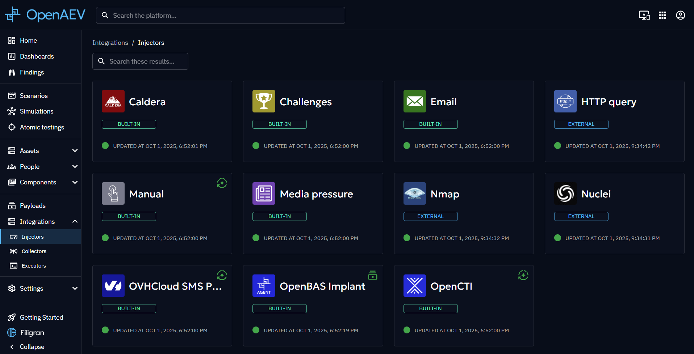Navigate to Atomic testings page
Screen dimensions: 694x354
42,127
